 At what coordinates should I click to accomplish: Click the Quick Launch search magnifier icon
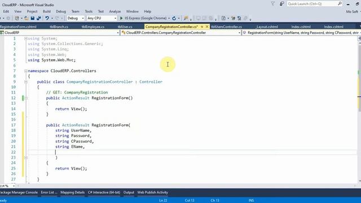click(340, 4)
